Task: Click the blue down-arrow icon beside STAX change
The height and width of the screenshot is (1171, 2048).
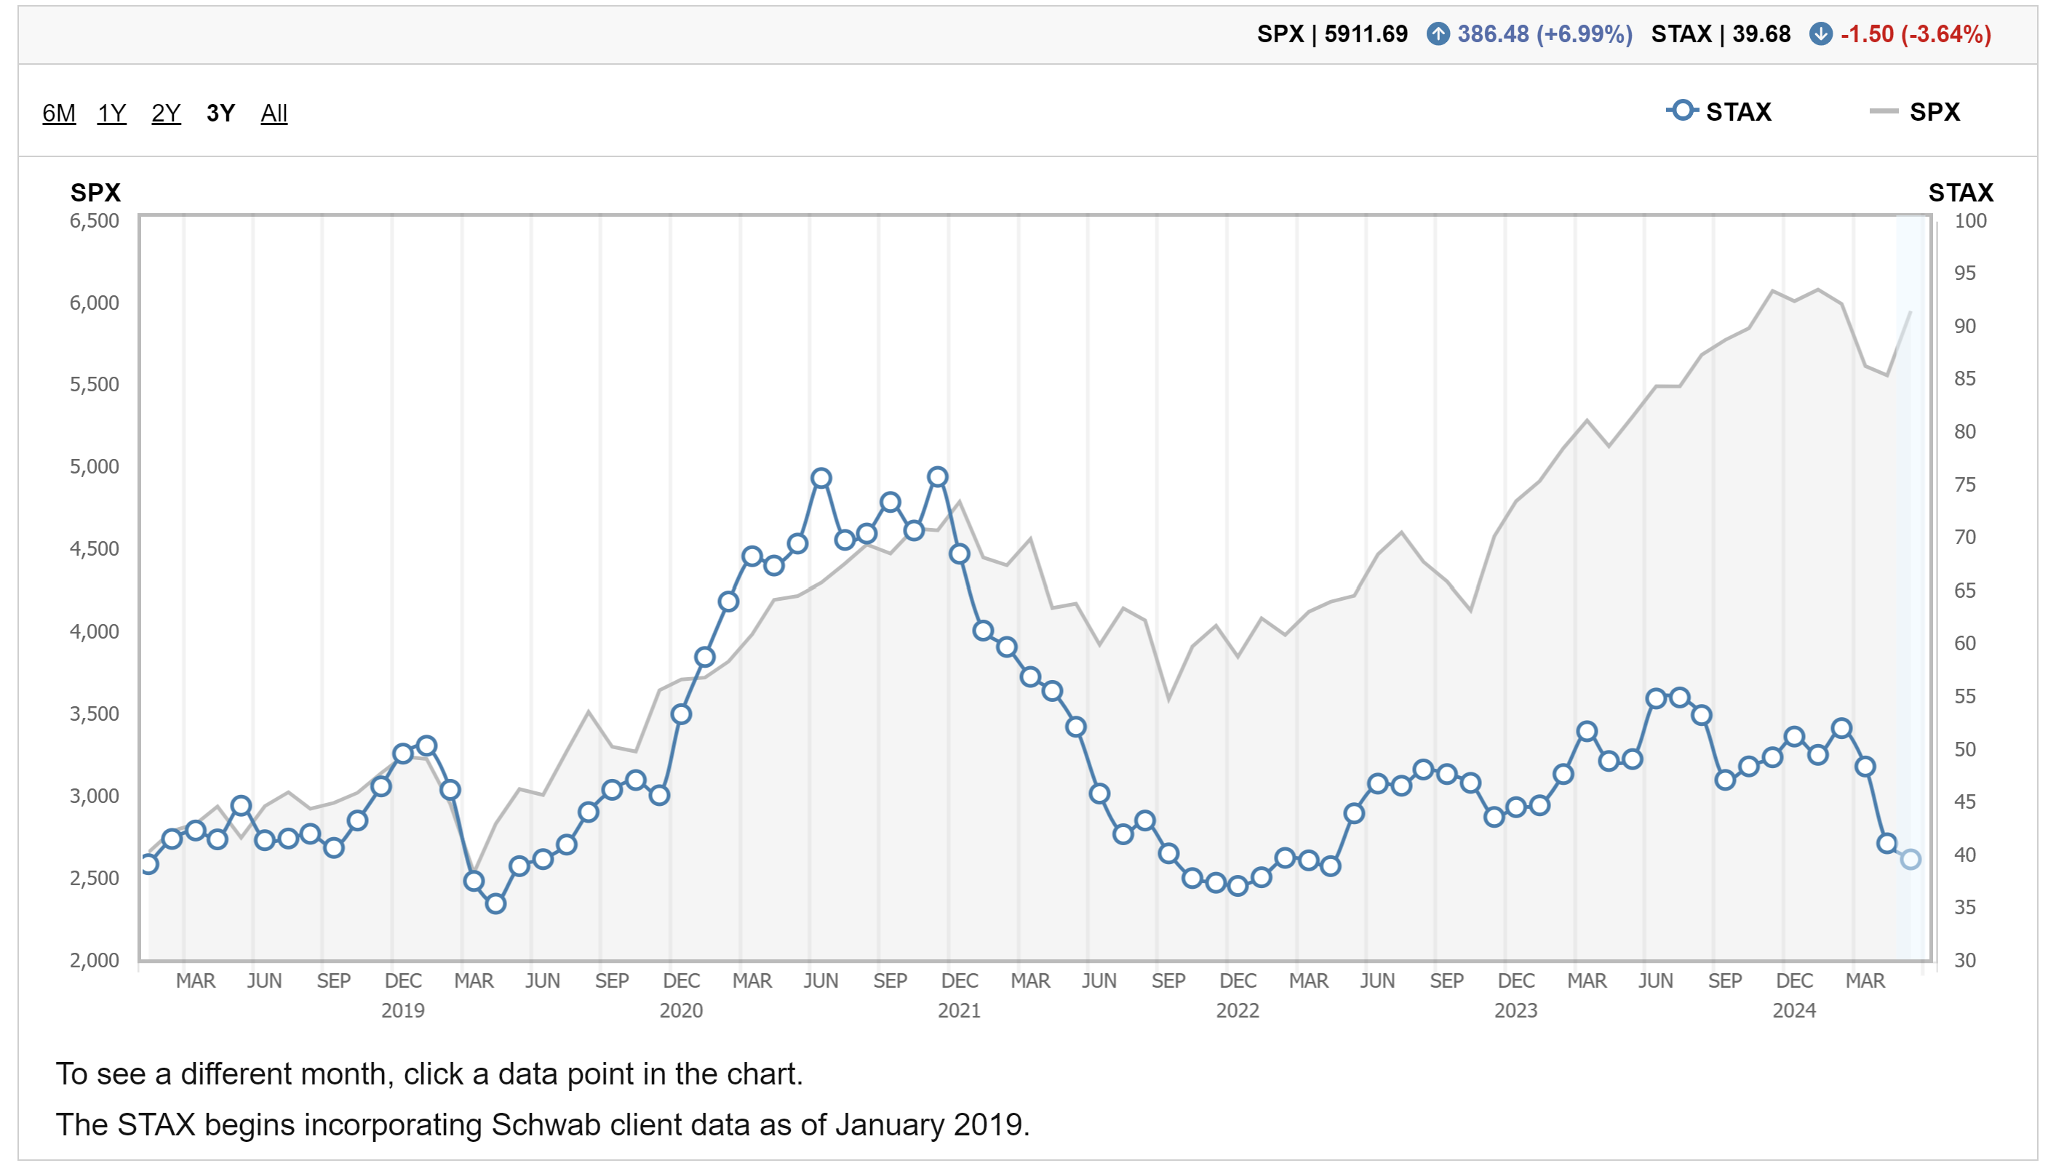Action: (1820, 33)
